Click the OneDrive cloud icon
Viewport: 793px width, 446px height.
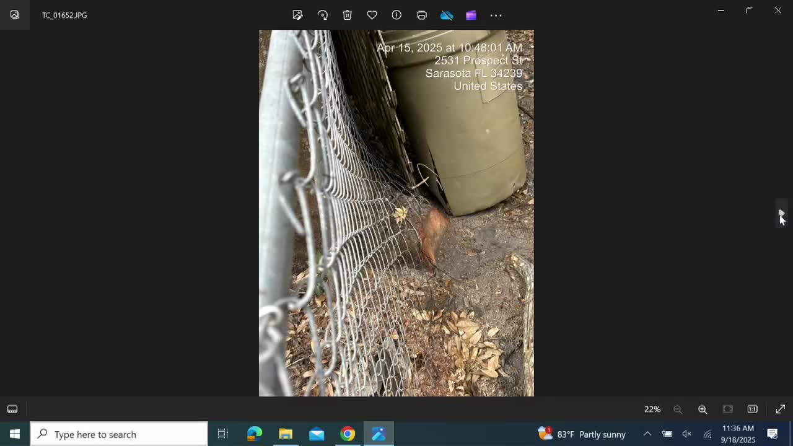pyautogui.click(x=446, y=15)
